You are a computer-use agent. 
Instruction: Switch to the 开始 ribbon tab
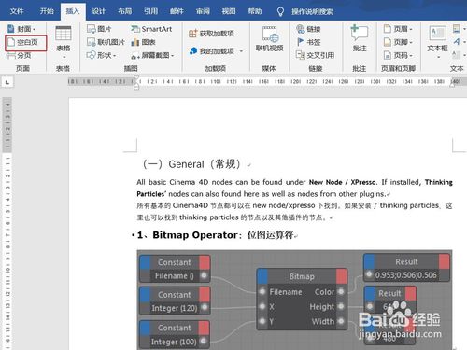coord(47,11)
